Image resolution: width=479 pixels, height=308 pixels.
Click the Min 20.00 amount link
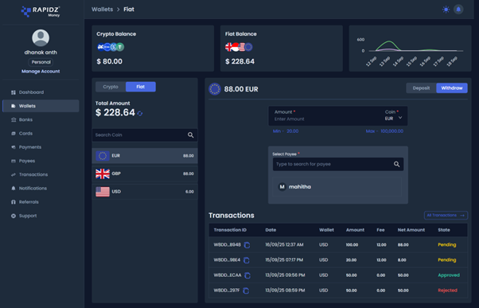(286, 131)
